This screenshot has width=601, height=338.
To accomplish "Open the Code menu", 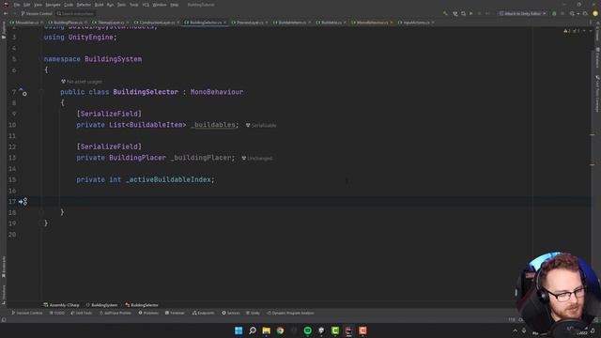I will coord(69,5).
